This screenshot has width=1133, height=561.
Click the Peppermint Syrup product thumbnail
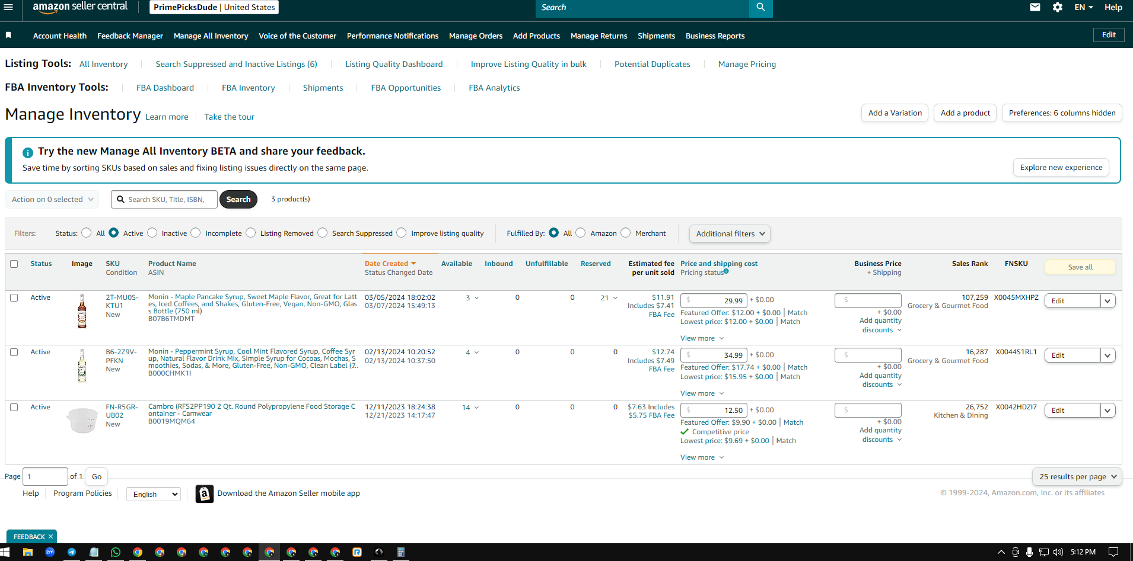click(x=82, y=366)
